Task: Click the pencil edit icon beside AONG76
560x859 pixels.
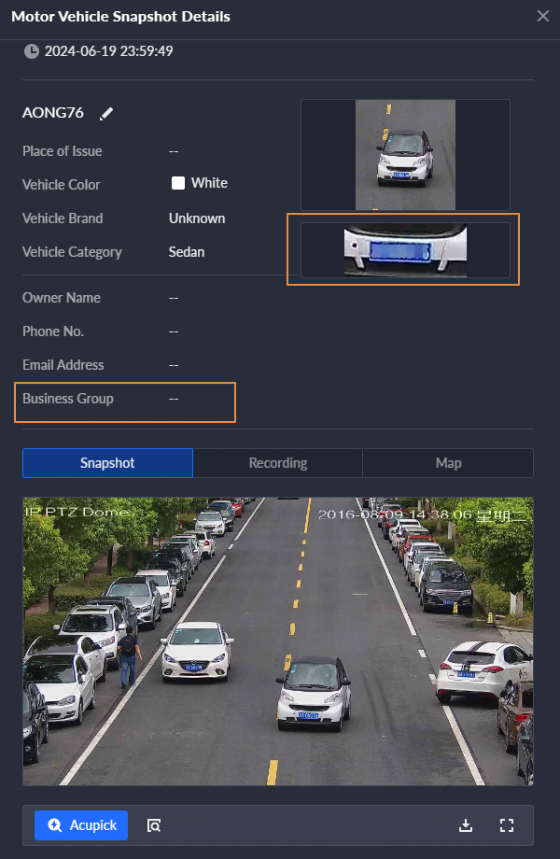Action: click(106, 113)
